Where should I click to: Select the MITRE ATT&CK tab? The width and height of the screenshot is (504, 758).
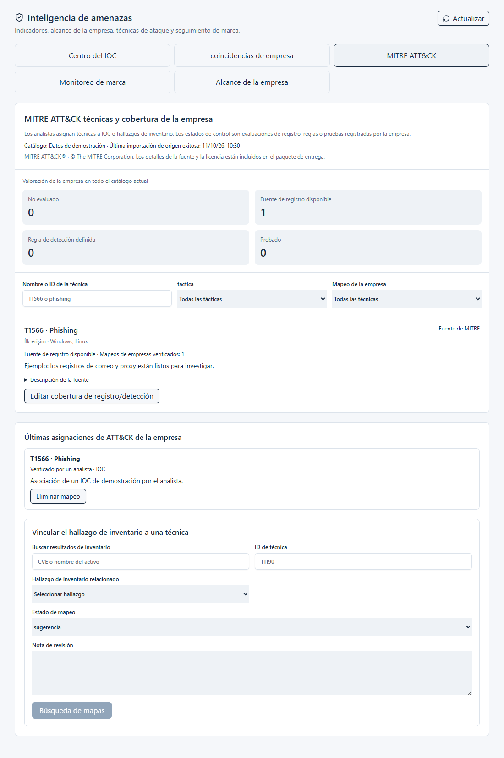[411, 55]
